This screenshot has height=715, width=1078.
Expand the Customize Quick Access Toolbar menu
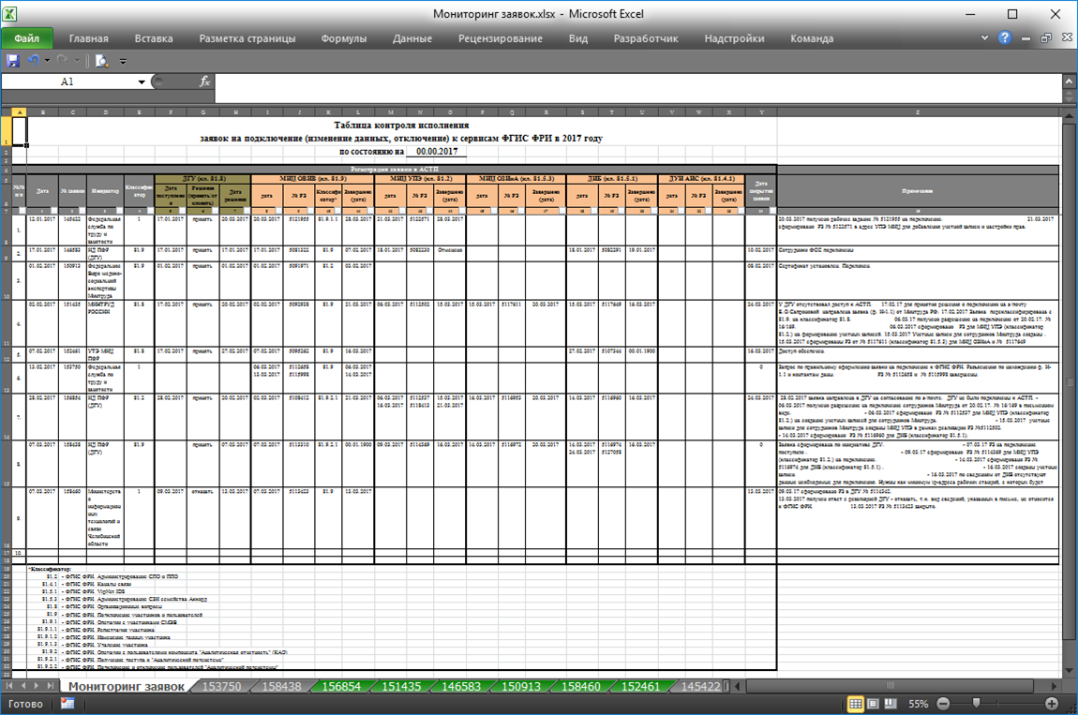tap(123, 62)
